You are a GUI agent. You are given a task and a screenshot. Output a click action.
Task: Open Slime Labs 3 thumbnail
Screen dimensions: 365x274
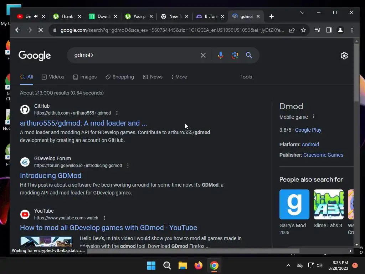pyautogui.click(x=328, y=204)
